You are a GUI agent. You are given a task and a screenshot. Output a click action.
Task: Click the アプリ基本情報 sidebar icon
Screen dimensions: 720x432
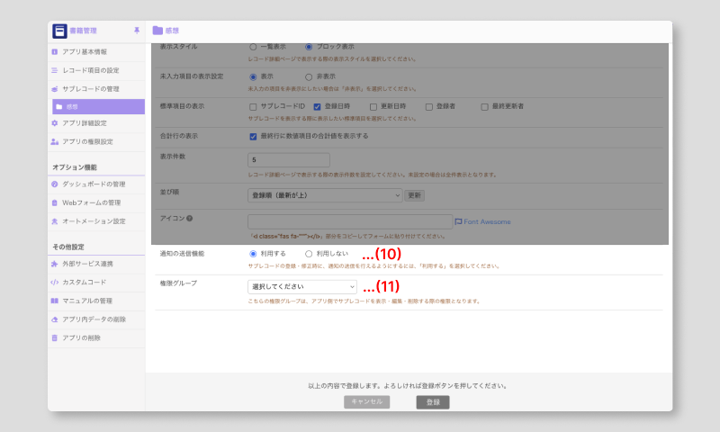[55, 52]
